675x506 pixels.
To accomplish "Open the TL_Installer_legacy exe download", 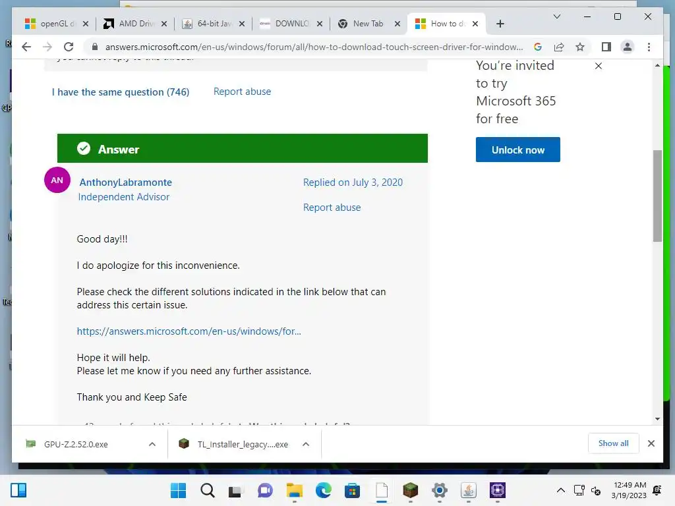I will click(233, 444).
